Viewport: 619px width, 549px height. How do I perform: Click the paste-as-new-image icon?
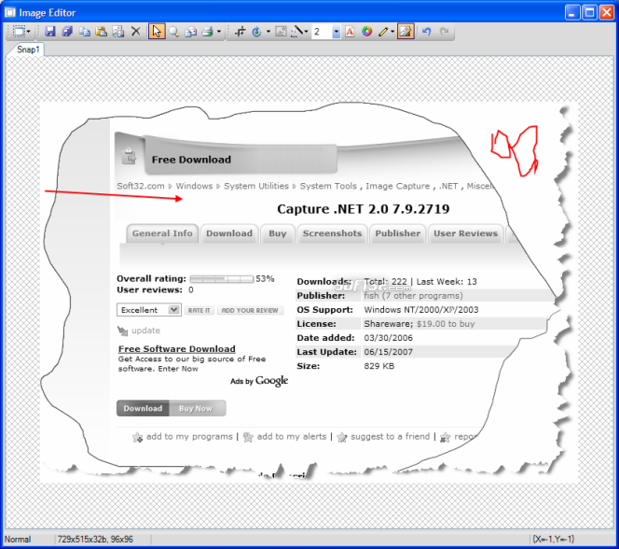[x=118, y=31]
